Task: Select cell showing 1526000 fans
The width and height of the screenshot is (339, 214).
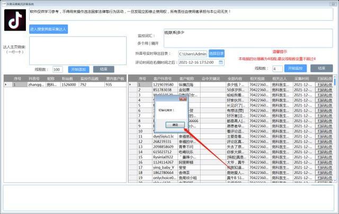Action: coord(70,85)
